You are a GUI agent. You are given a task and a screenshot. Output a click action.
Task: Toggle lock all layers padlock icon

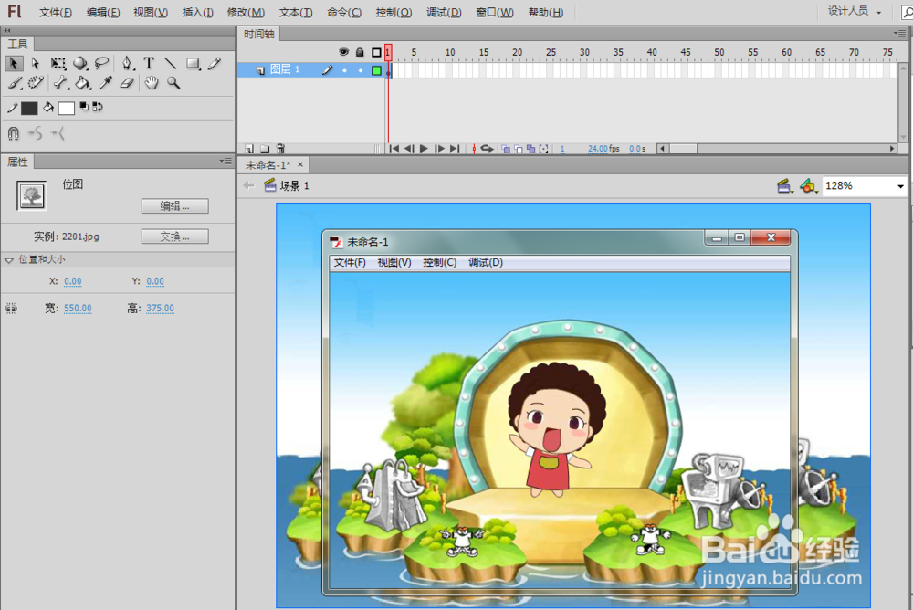click(x=360, y=52)
